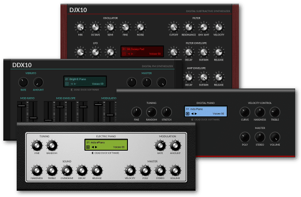Click the DJX10 RESONANCE knob

click(x=189, y=27)
